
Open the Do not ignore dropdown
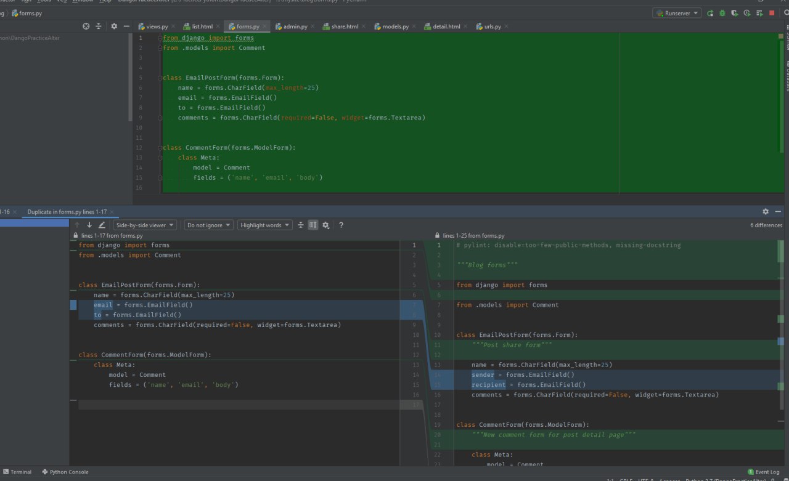(x=209, y=225)
